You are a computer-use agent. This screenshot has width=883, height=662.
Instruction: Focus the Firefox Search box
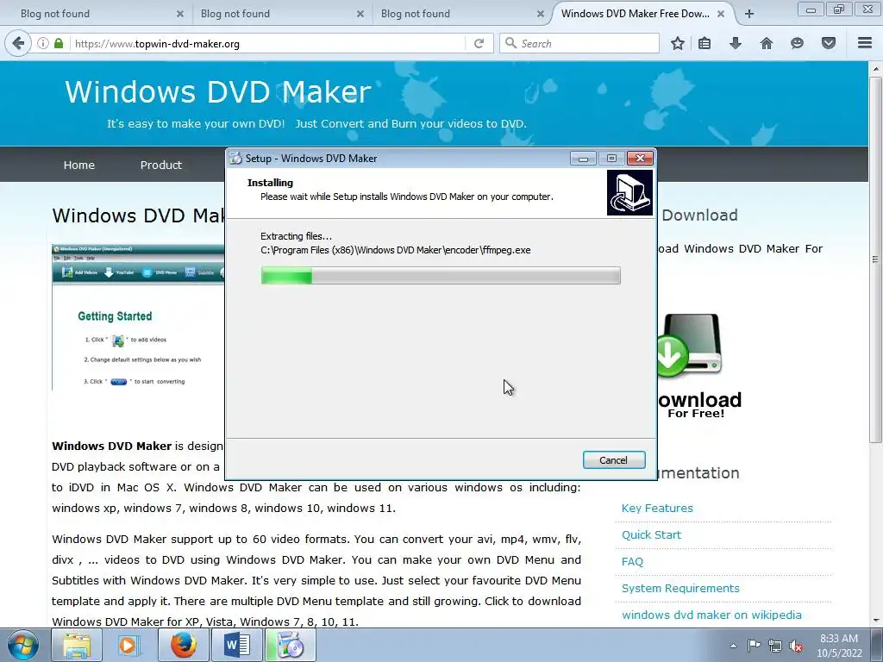coord(579,43)
